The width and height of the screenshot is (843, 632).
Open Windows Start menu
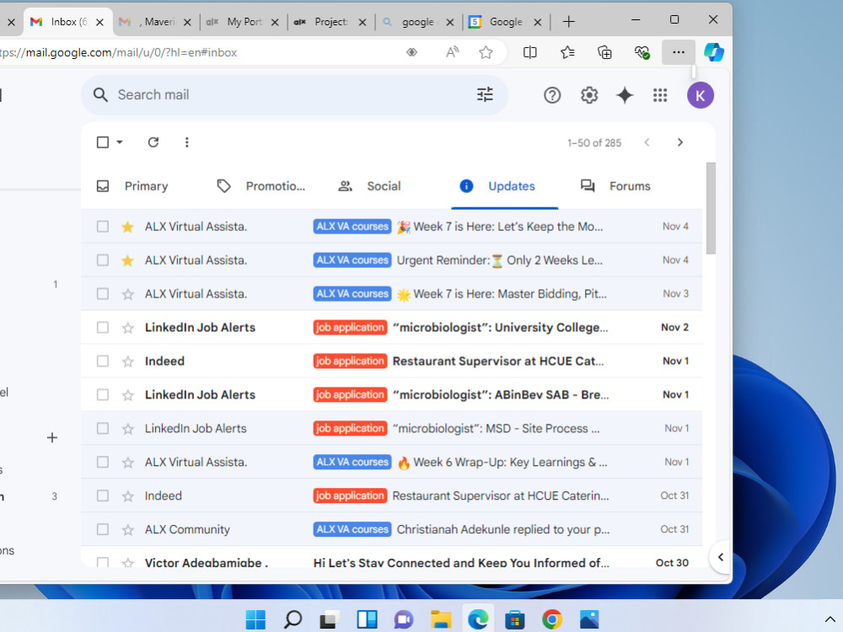click(255, 619)
